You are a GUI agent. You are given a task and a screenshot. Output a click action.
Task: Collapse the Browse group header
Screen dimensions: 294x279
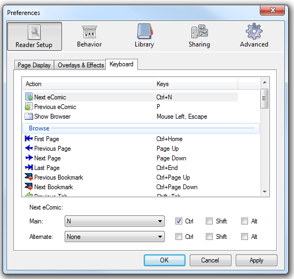141,128
